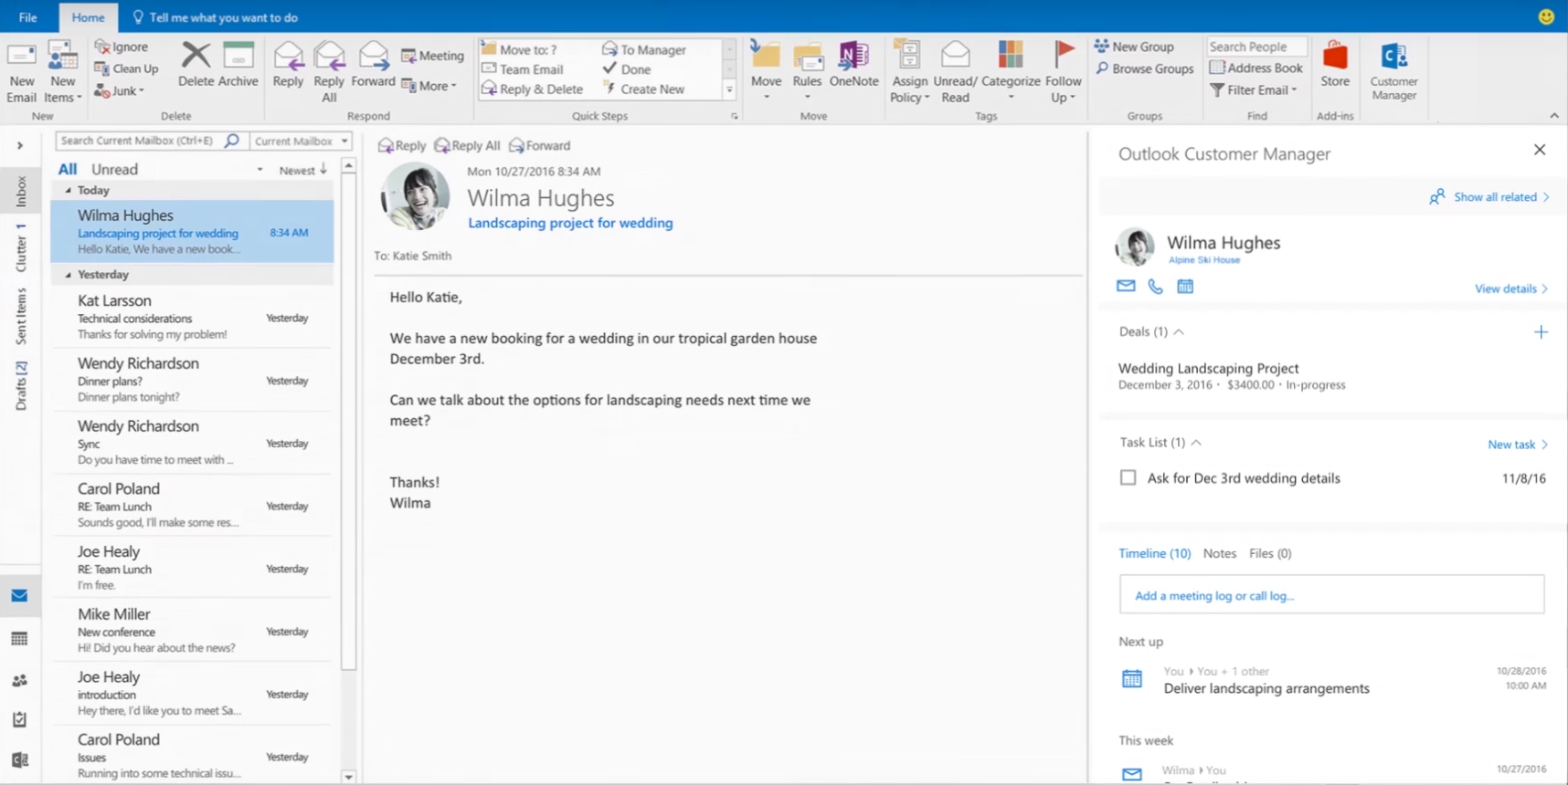Check the Dec 3rd wedding details task
Screen dimensions: 1568x785
(x=1128, y=477)
